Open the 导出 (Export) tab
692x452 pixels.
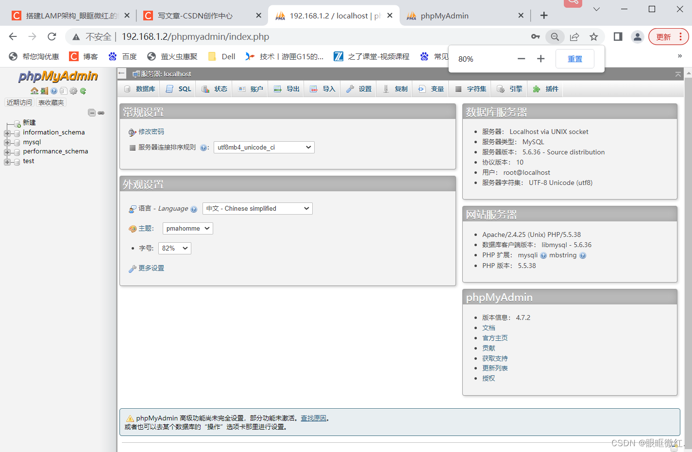pos(286,89)
